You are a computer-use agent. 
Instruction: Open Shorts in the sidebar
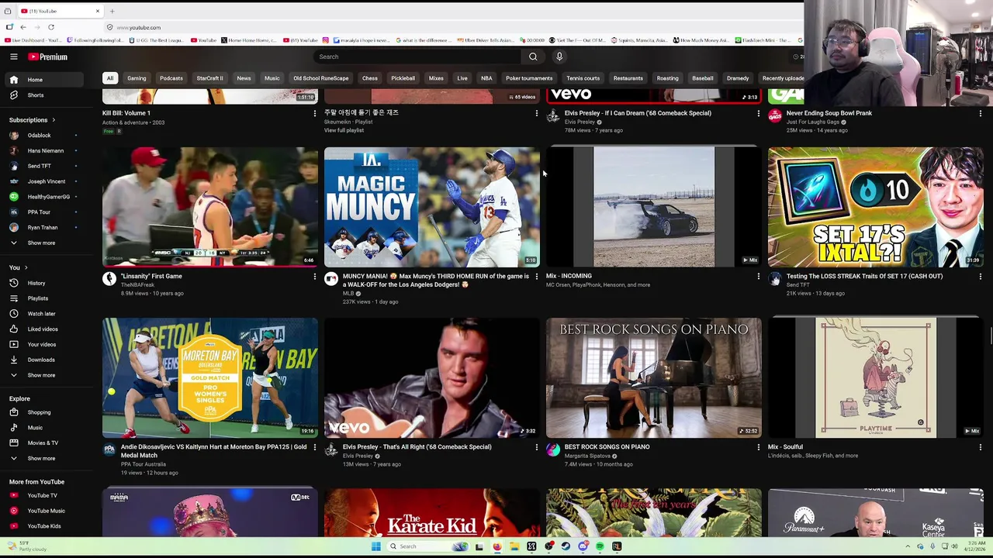coord(43,95)
